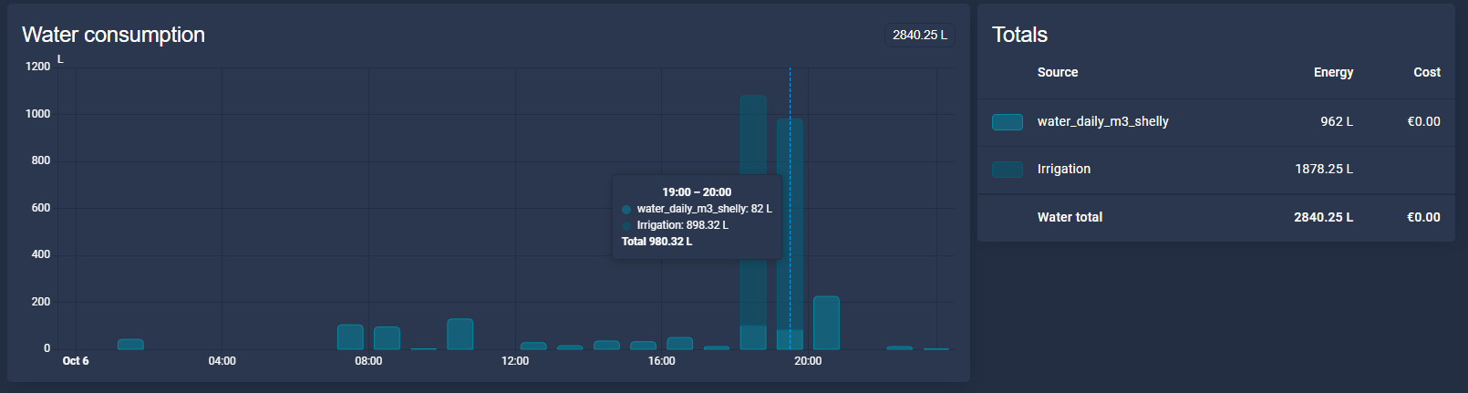The width and height of the screenshot is (1468, 393).
Task: Click the 01:00 water bar in chart
Action: pos(130,345)
